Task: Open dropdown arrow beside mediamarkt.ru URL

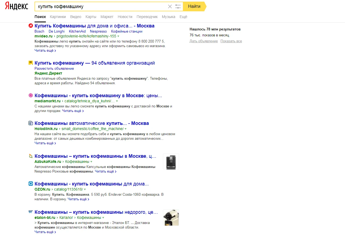Action: [x=117, y=101]
